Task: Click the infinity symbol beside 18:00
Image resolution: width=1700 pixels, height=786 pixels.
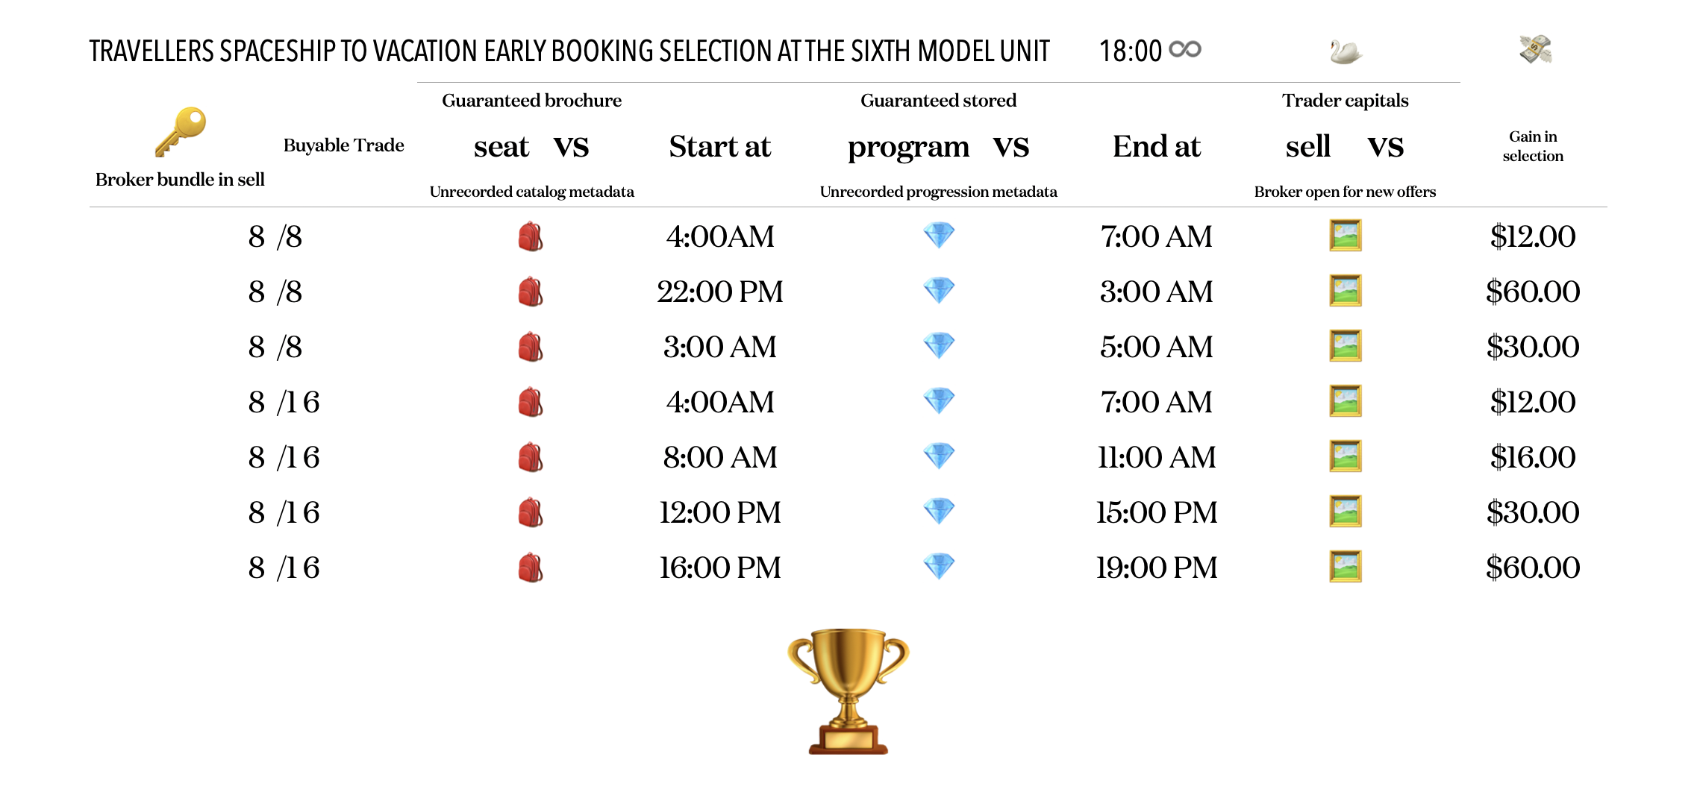Action: coord(1184,50)
